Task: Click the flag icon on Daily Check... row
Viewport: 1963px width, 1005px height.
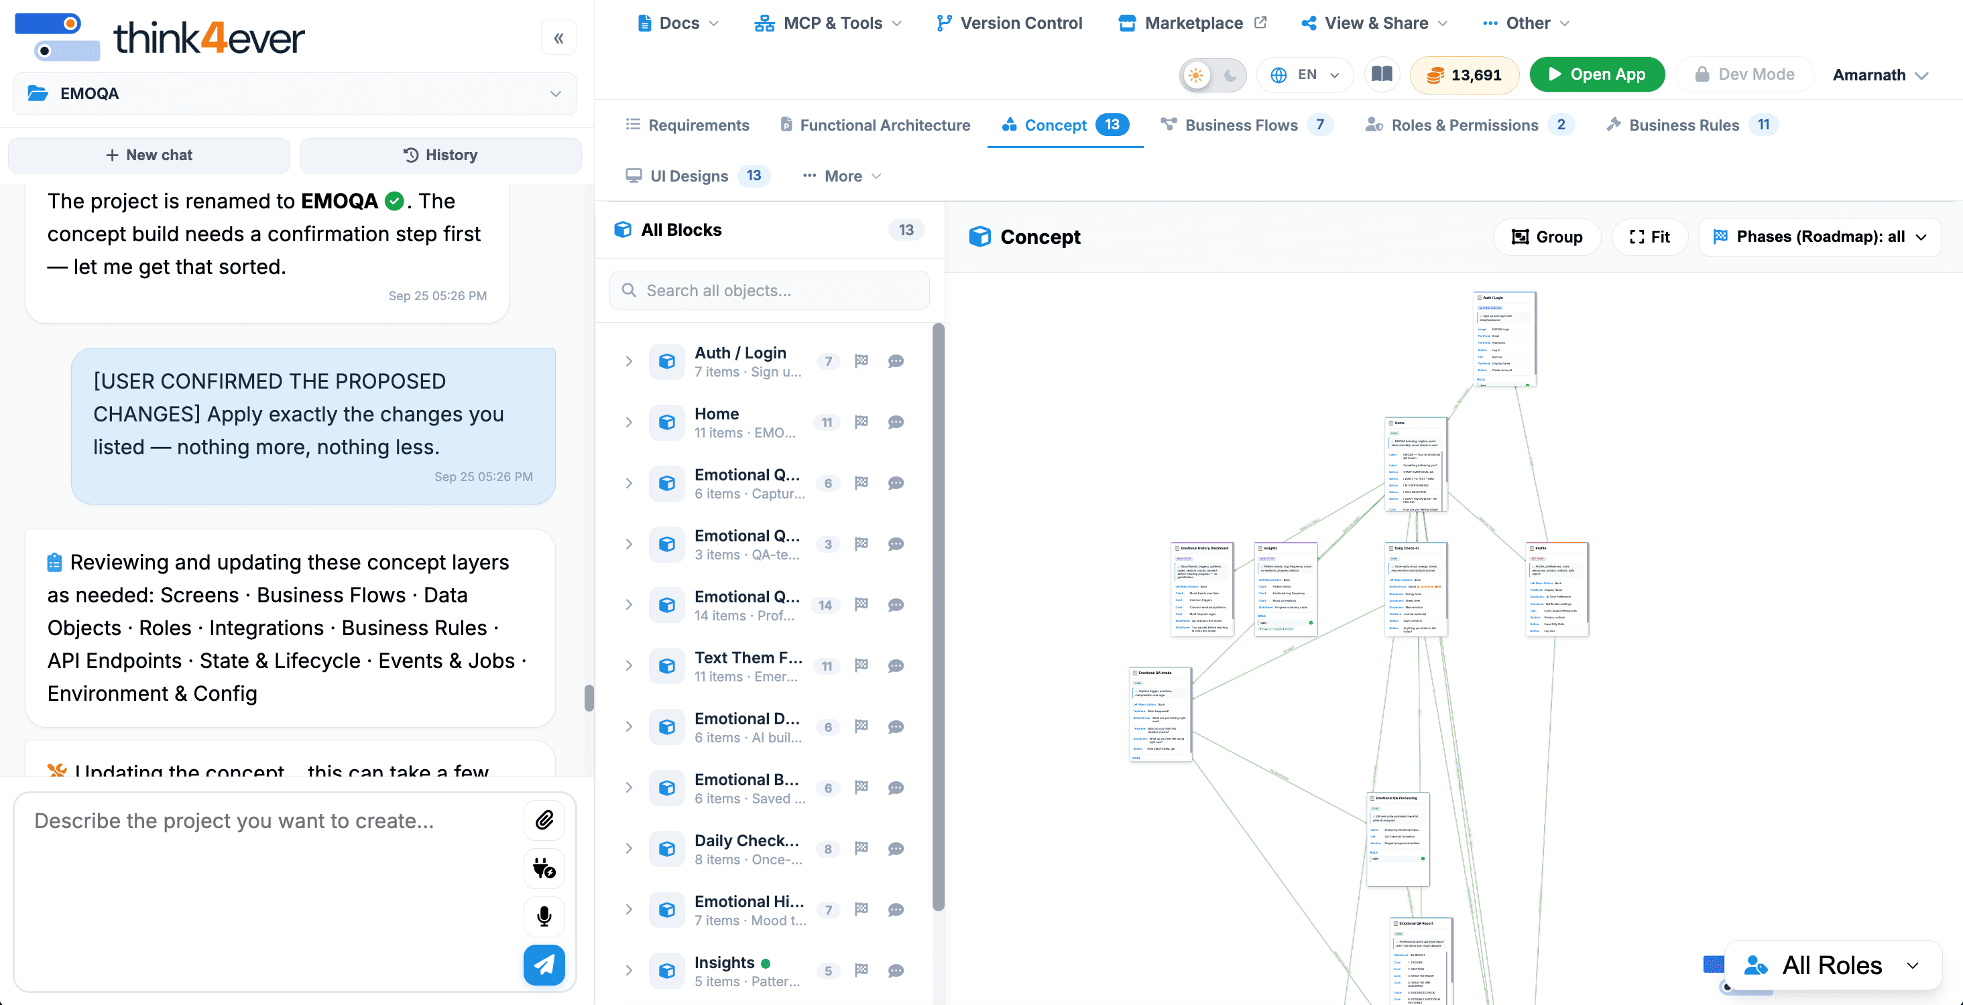Action: click(861, 848)
